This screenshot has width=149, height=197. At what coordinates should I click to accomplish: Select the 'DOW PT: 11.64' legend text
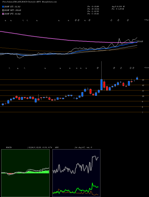click(12, 14)
